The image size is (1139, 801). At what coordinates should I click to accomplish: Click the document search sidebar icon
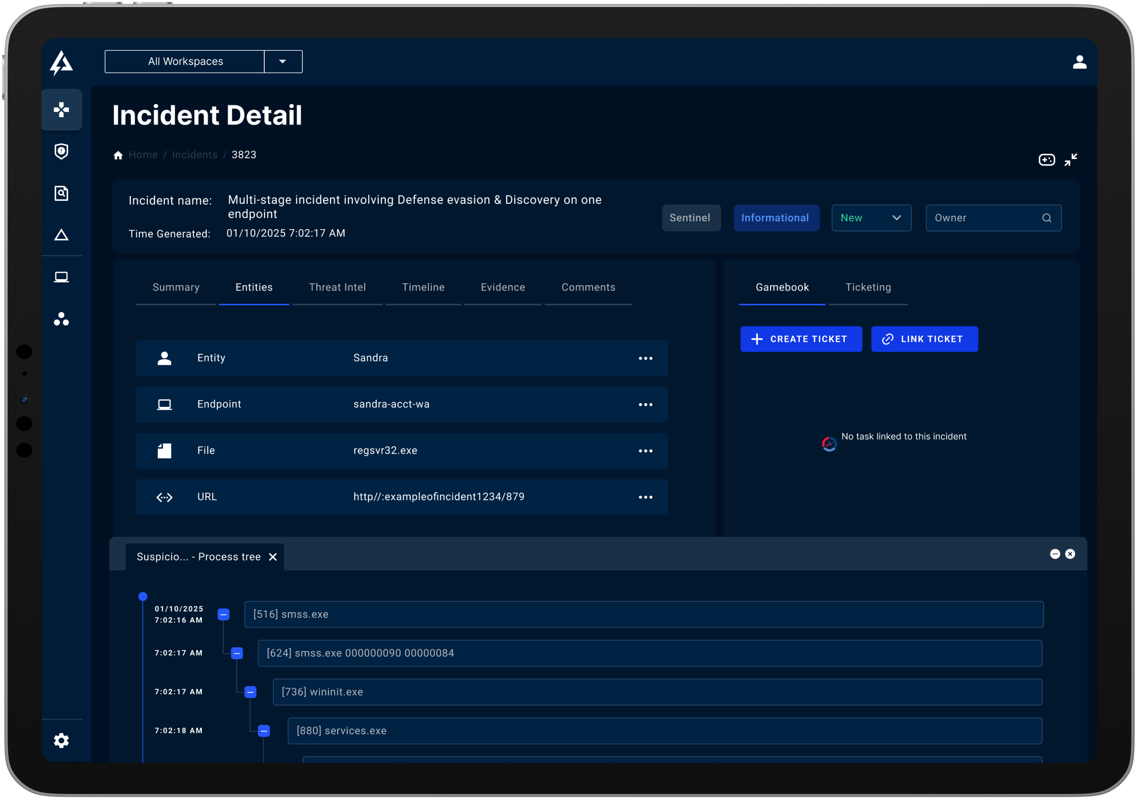point(61,193)
